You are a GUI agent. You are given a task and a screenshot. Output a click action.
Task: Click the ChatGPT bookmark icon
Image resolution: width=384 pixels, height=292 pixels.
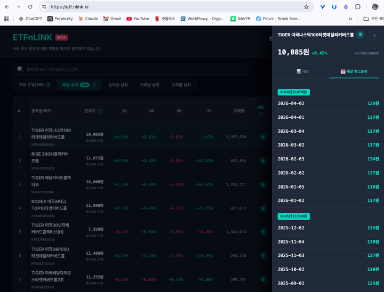(x=21, y=19)
